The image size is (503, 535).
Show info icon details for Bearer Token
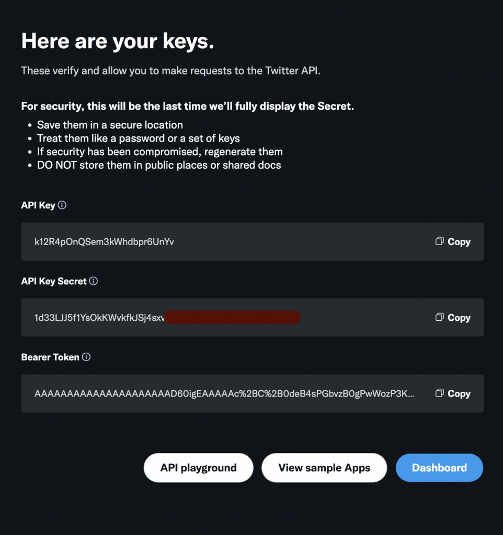pyautogui.click(x=86, y=357)
